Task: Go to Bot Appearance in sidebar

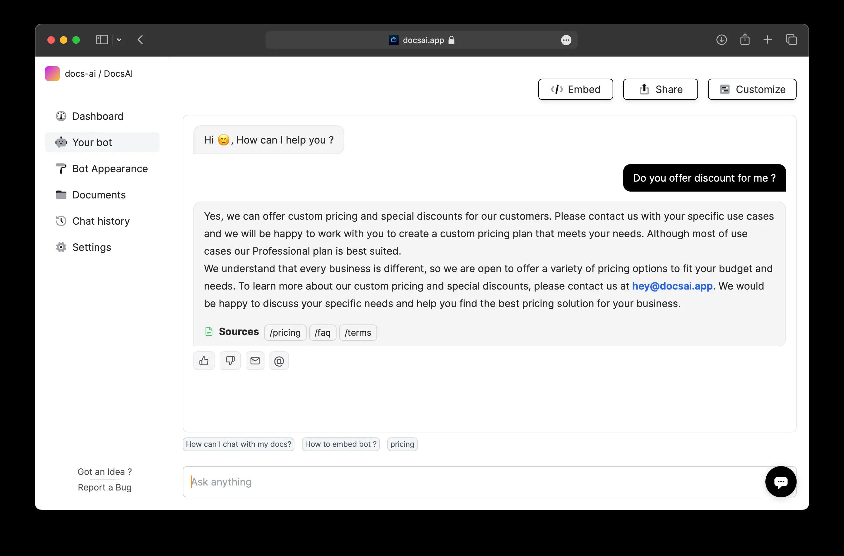Action: [110, 168]
